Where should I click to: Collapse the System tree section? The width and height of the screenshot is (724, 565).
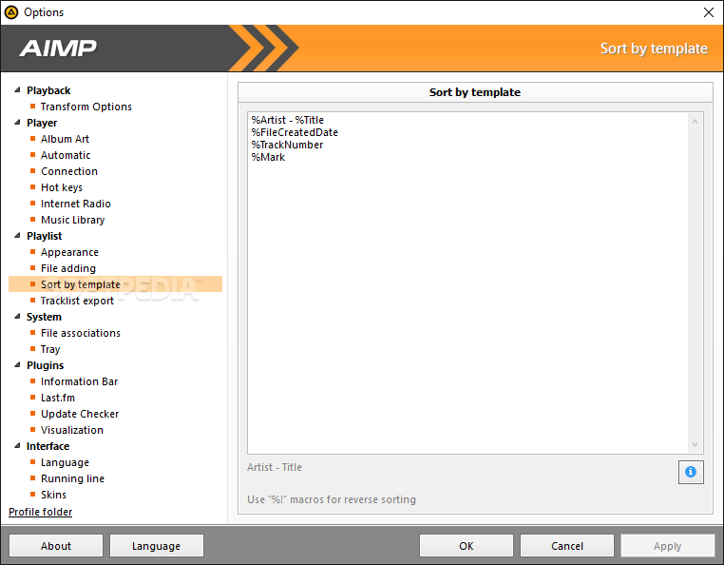(x=17, y=317)
